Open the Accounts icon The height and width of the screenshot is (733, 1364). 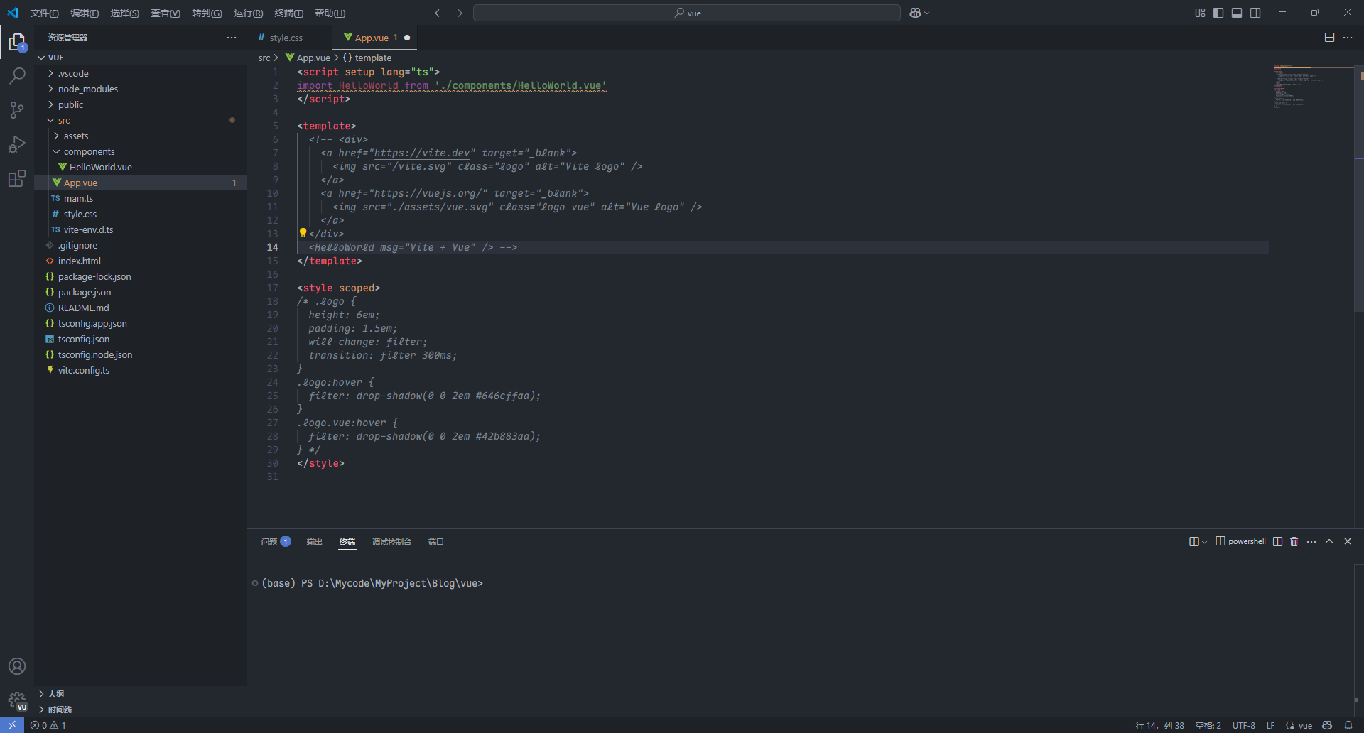17,666
